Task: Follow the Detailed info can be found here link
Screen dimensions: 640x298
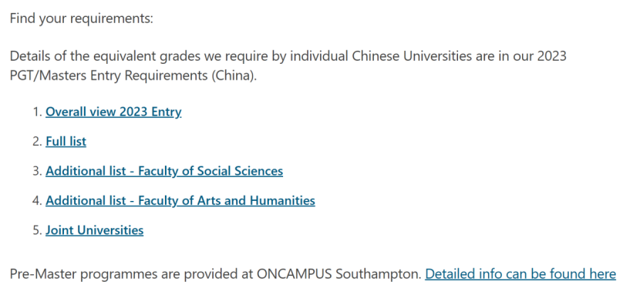Action: pos(520,274)
